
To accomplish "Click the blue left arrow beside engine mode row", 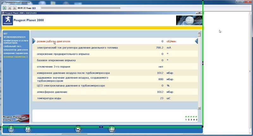I will (x=34, y=41).
